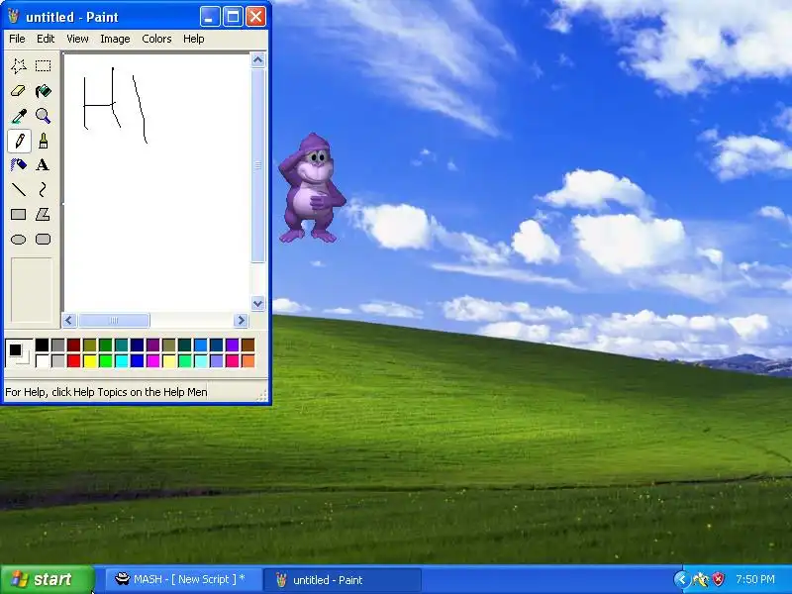Screen dimensions: 792x594
Task: Pick the straight Line tool
Action: (19, 190)
